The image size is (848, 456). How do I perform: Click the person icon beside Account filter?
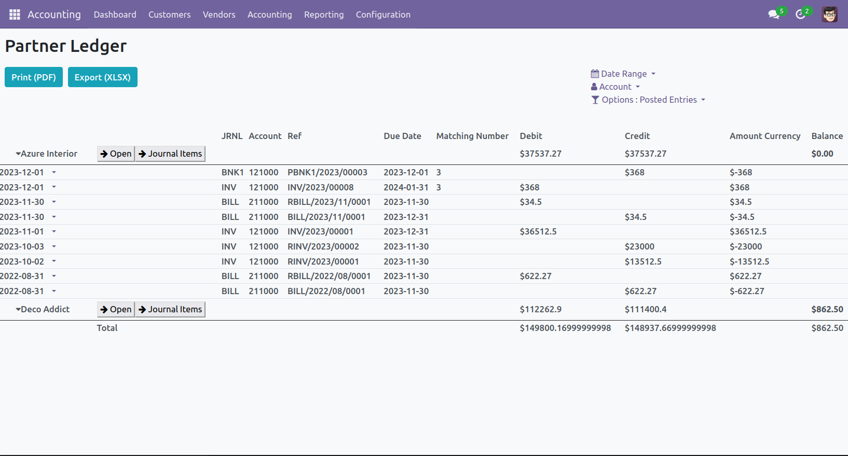pos(594,87)
